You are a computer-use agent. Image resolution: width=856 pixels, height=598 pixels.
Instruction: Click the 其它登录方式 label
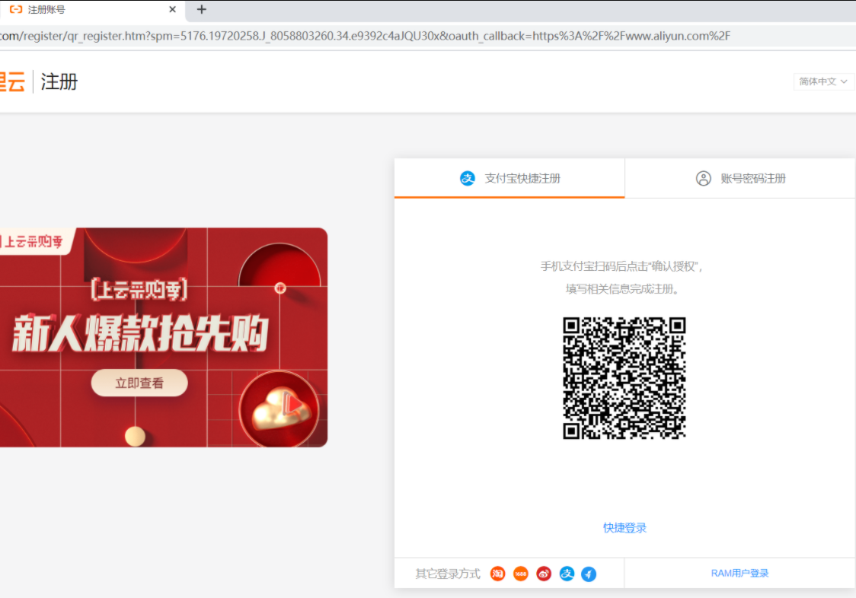pyautogui.click(x=448, y=574)
